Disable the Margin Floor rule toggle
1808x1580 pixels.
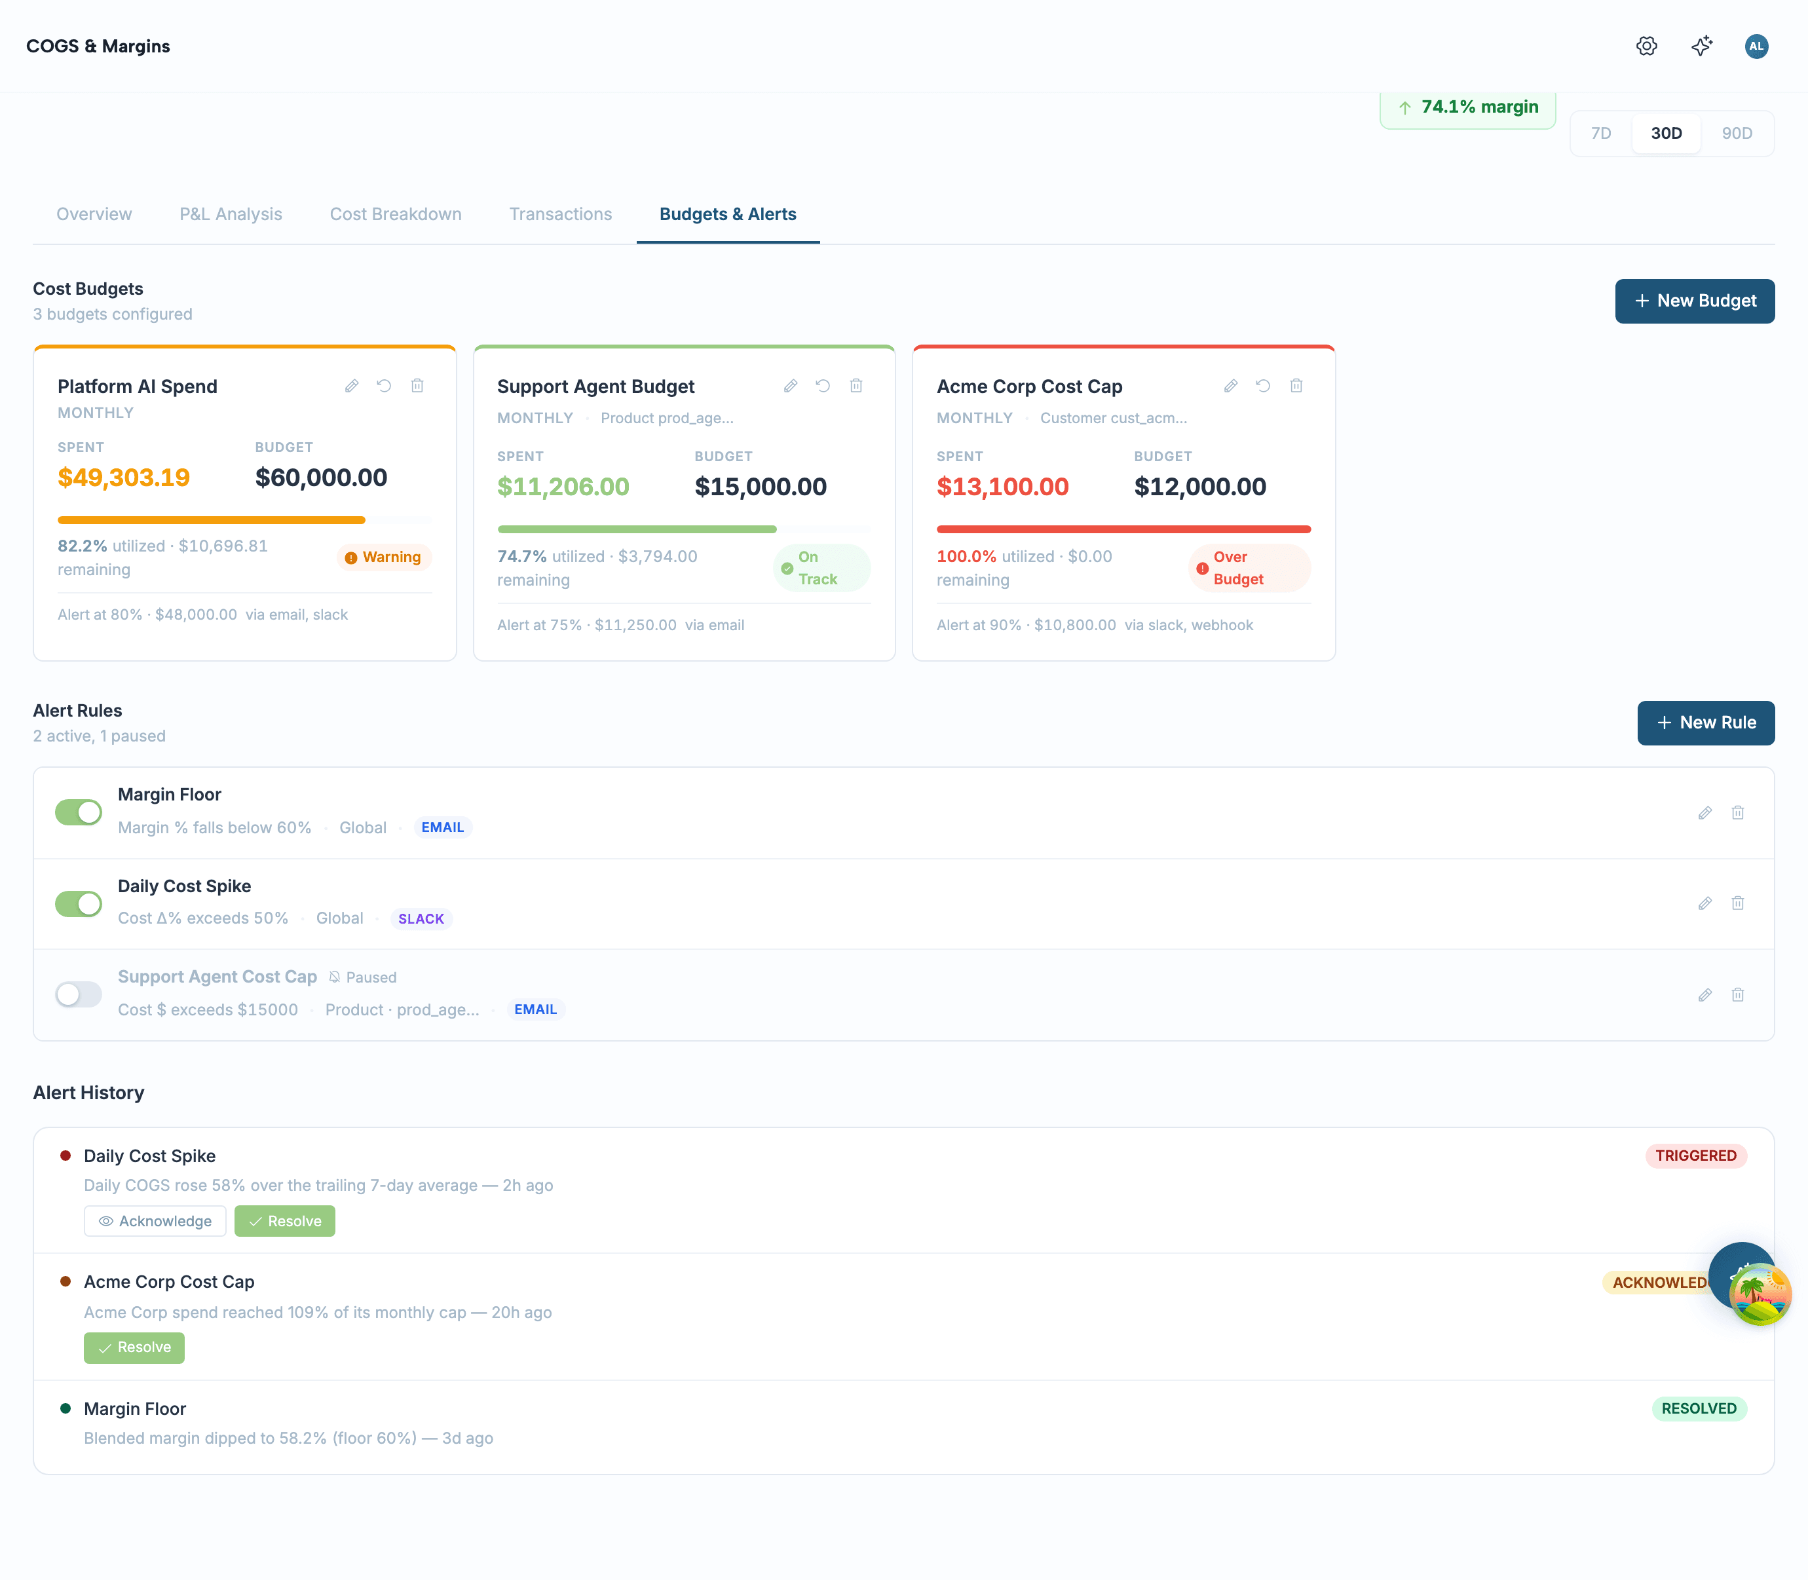click(79, 812)
